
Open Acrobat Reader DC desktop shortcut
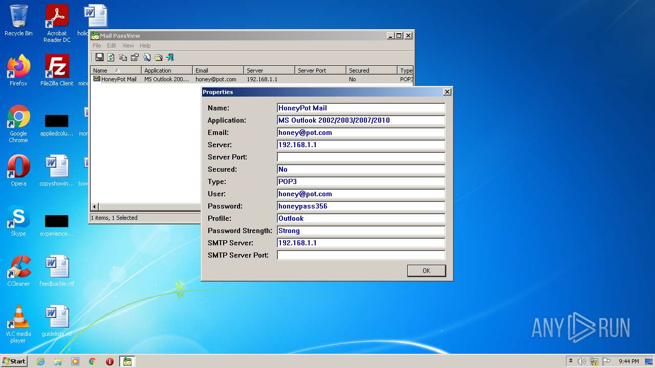pos(57,24)
